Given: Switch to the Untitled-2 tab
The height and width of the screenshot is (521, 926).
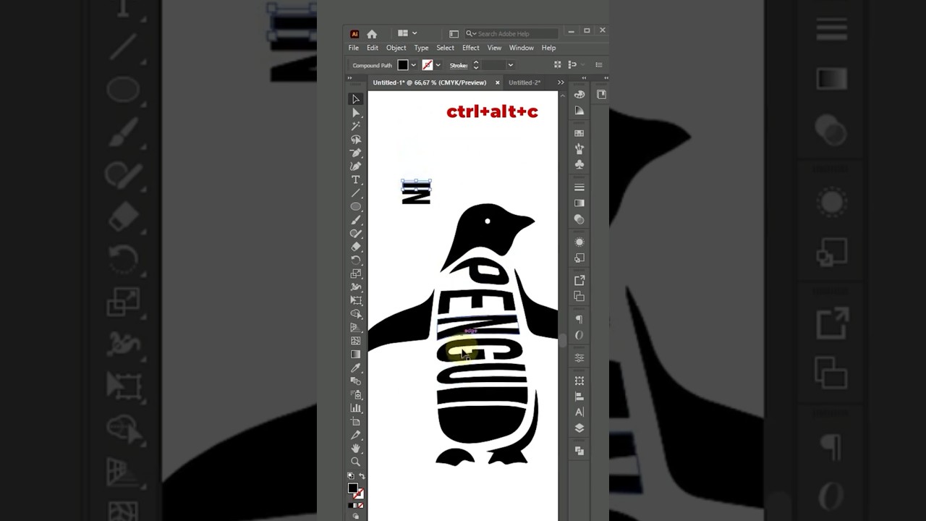Looking at the screenshot, I should [524, 82].
